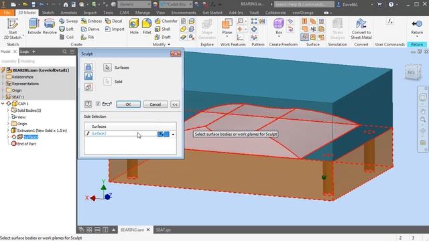Add a browser tab with plus icon

tap(34, 52)
